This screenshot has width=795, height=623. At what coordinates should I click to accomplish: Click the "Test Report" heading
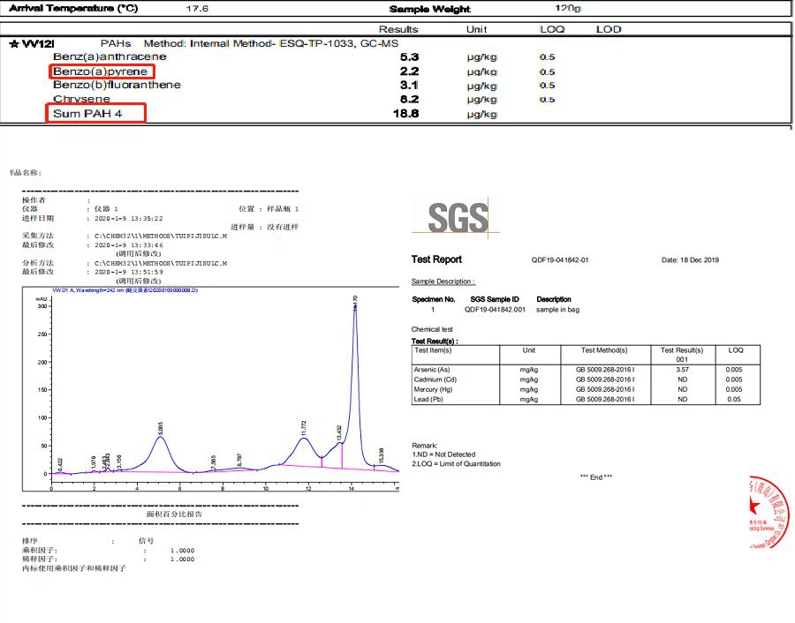tap(436, 259)
